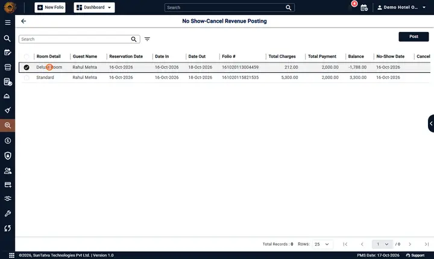This screenshot has height=259, width=434.
Task: Open the page number dropdown
Action: click(x=382, y=244)
